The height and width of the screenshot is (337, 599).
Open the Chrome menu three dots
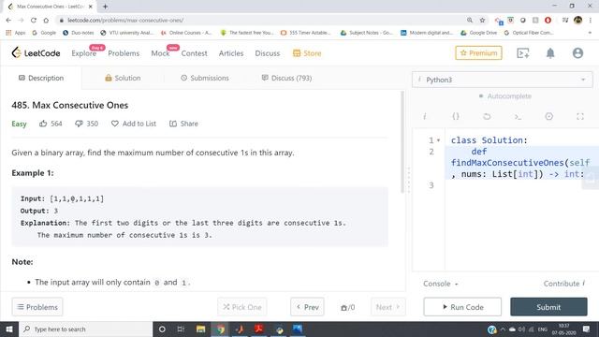(x=591, y=21)
